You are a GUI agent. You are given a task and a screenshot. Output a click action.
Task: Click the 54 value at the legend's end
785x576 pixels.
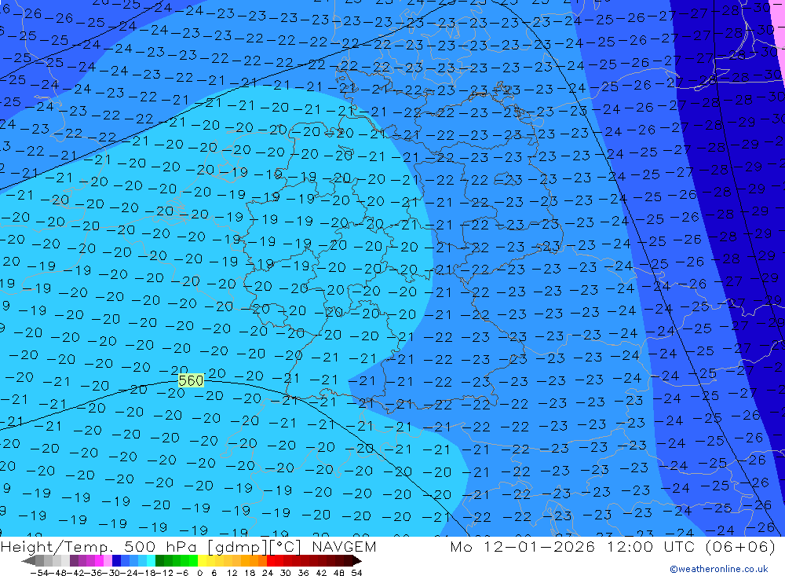[356, 572]
